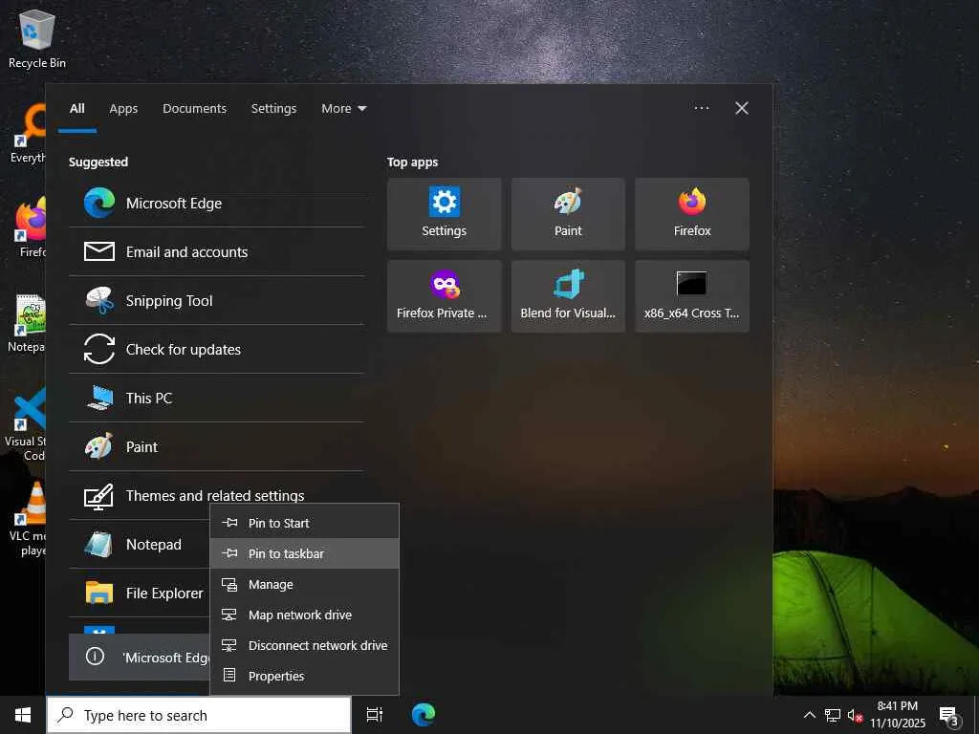
Task: Click the Notepad++ desktop shortcut
Action: [x=28, y=323]
